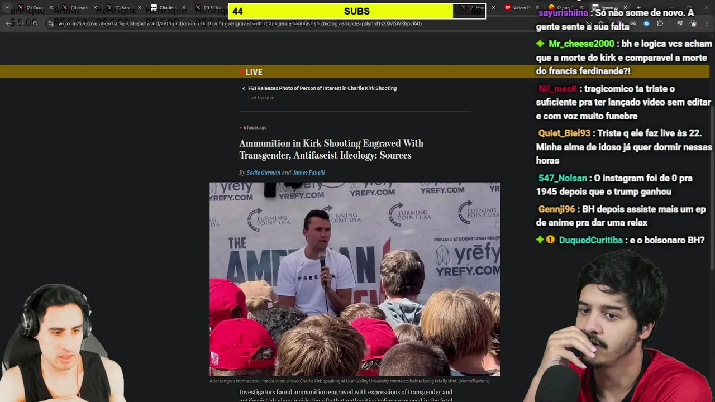The height and width of the screenshot is (402, 715).
Task: Open a new browser tab
Action: coord(638,8)
